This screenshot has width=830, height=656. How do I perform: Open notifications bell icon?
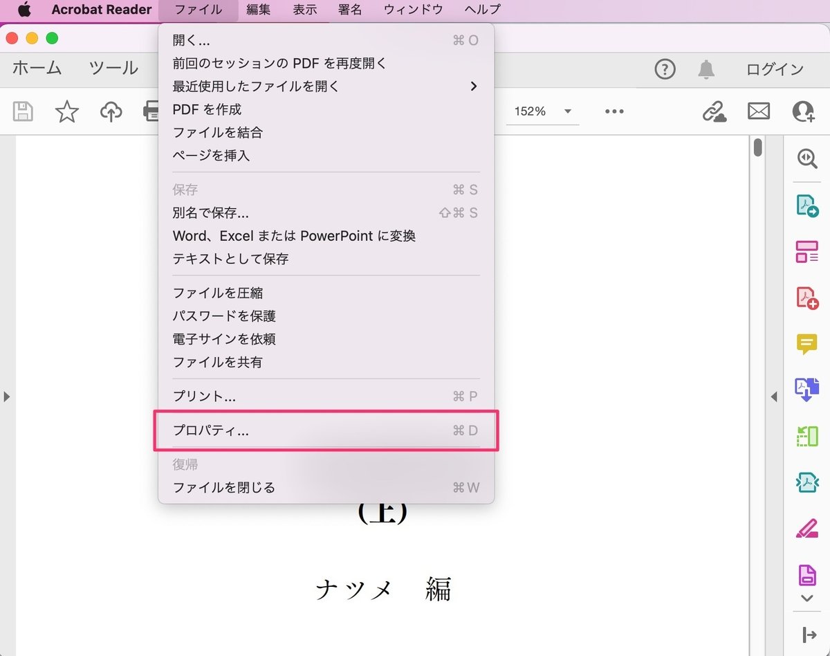click(x=706, y=69)
